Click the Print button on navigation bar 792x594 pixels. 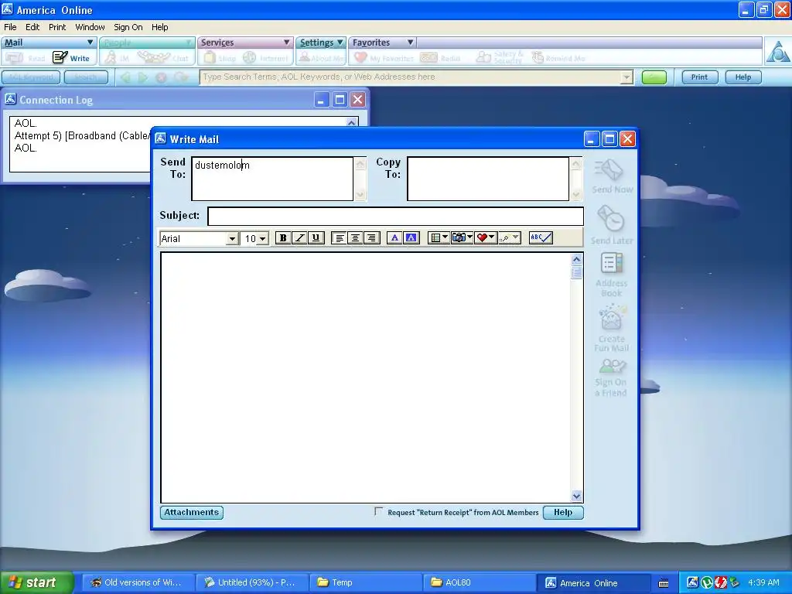click(699, 77)
